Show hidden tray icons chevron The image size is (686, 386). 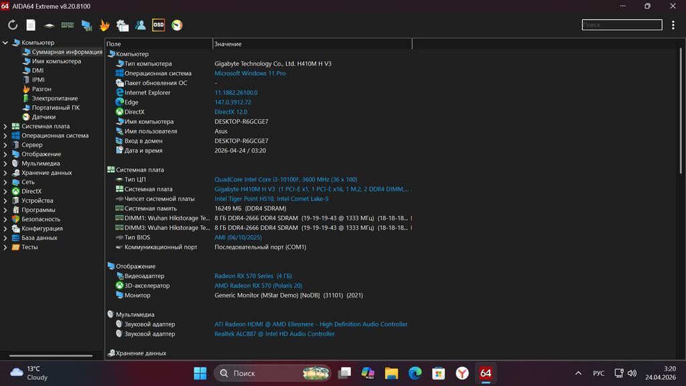pos(578,373)
